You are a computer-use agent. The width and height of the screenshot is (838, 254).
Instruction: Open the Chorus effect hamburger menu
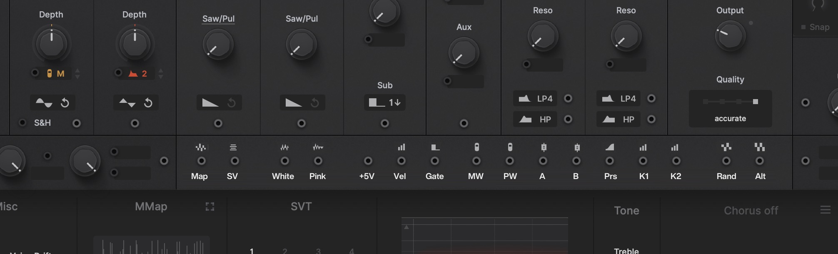826,210
